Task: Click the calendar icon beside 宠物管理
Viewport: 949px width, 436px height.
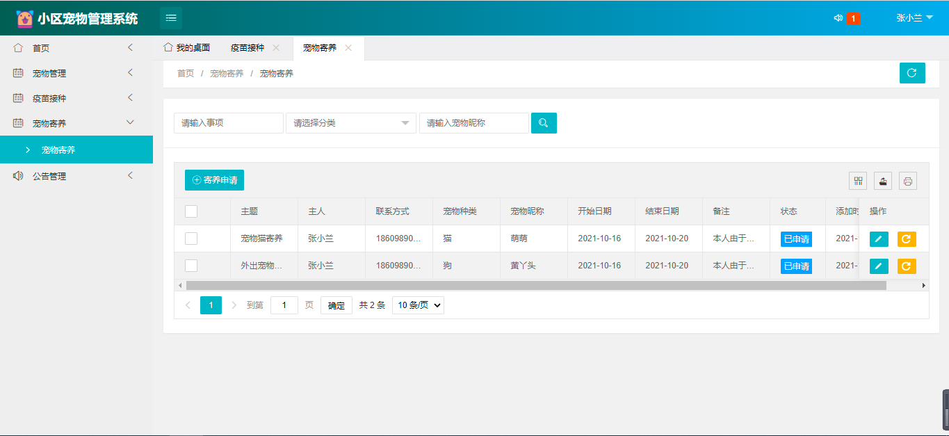Action: (x=18, y=73)
